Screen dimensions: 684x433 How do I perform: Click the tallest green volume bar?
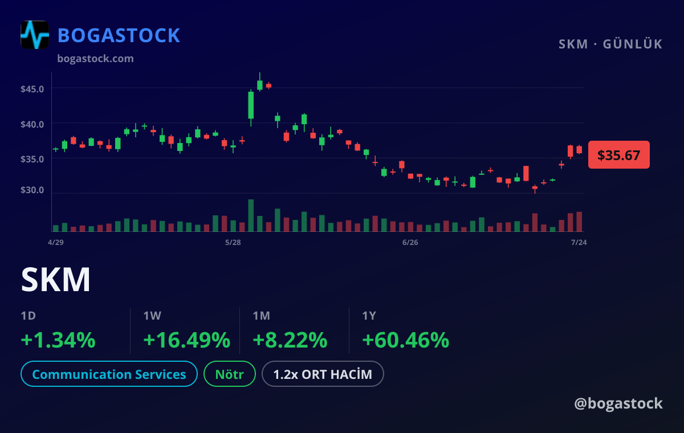[x=251, y=215]
